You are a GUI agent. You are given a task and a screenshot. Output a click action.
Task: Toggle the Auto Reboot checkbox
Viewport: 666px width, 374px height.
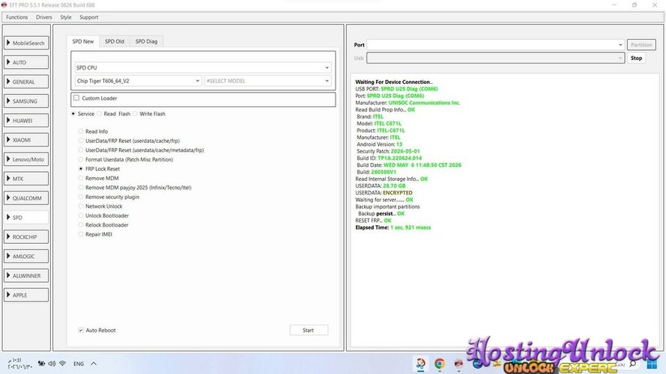point(81,330)
